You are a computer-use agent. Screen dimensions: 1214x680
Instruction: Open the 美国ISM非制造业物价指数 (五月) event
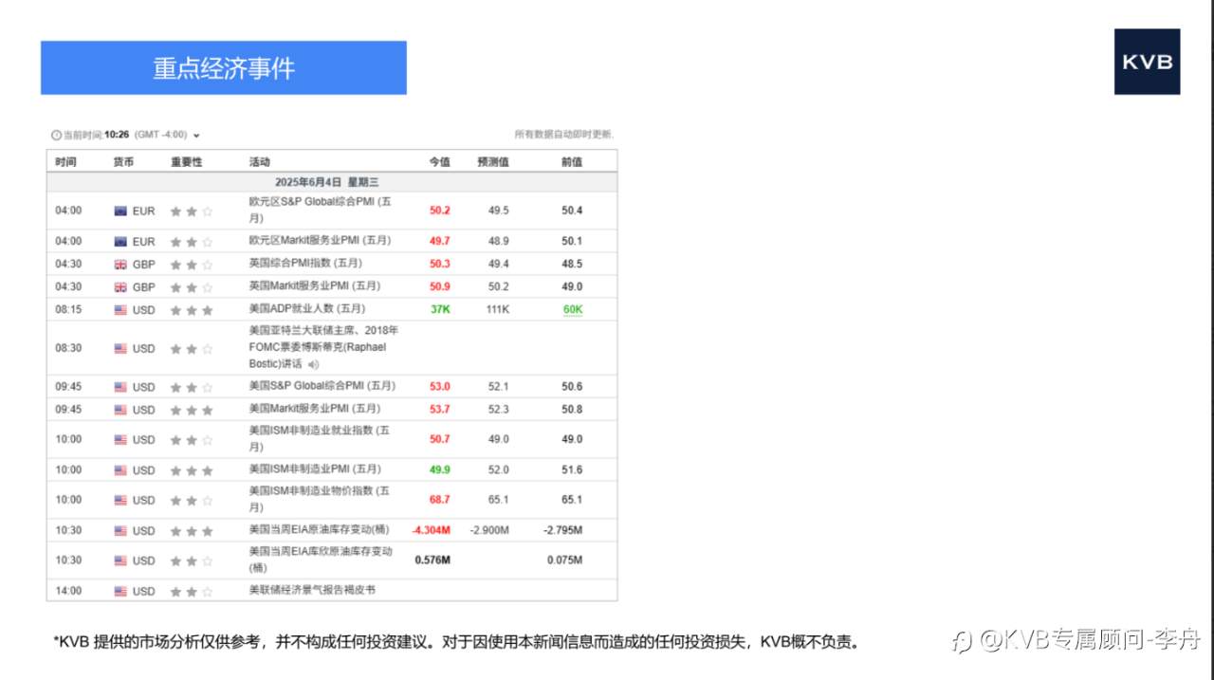click(320, 499)
